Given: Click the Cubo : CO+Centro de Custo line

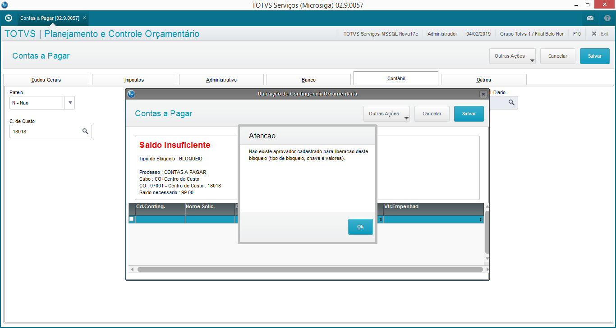Looking at the screenshot, I should click(x=169, y=179).
